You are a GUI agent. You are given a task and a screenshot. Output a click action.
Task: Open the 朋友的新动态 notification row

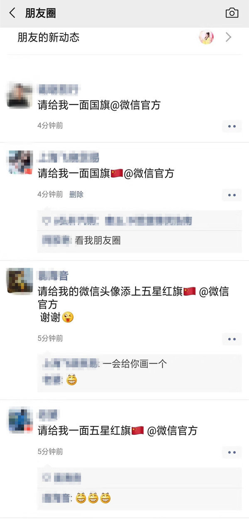point(124,37)
